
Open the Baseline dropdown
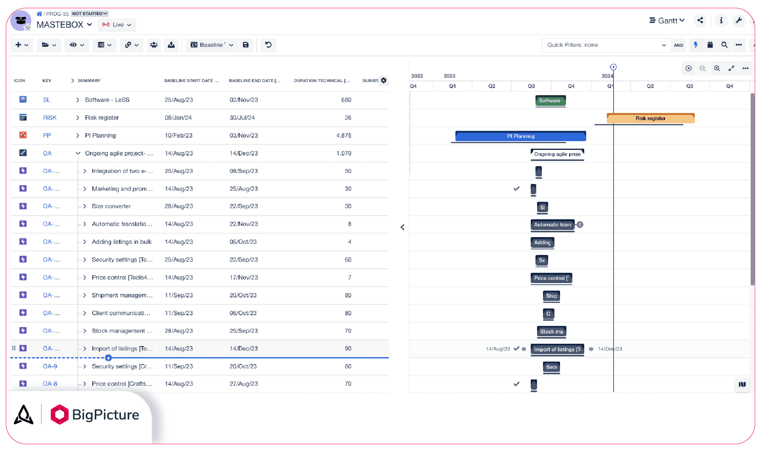click(212, 45)
